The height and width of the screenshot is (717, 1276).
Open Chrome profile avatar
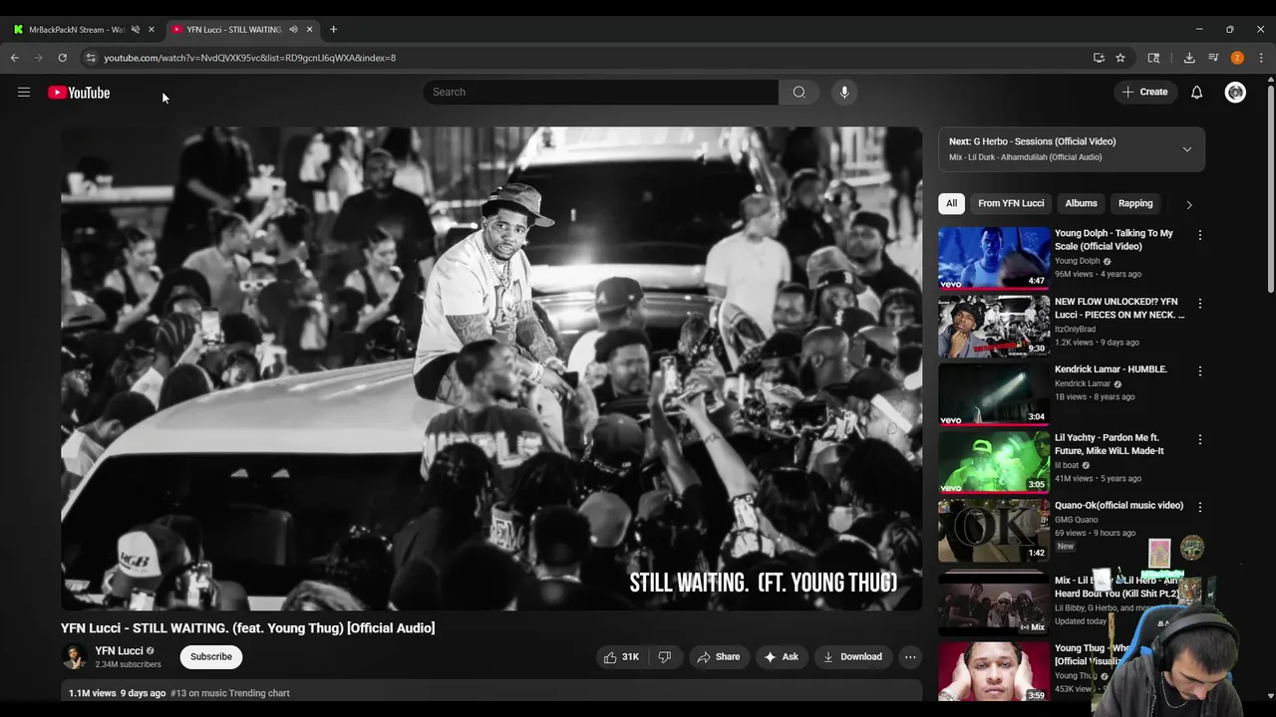tap(1237, 58)
